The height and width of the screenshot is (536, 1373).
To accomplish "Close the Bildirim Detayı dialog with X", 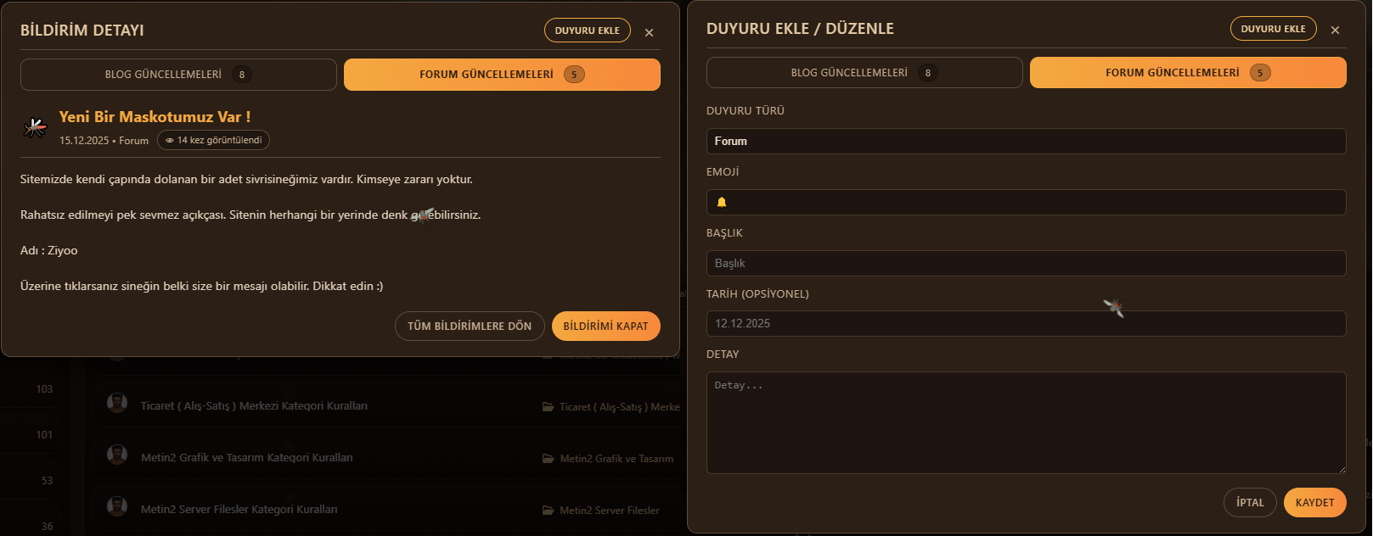I will click(x=649, y=32).
